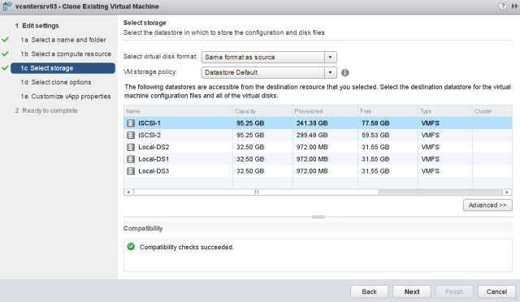
Task: Sort by the Provisioned column header
Action: pyautogui.click(x=325, y=111)
